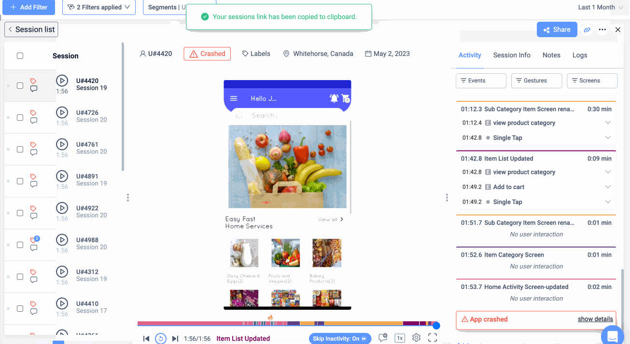Open the Notes tab
Viewport: 630px width, 344px height.
click(x=551, y=55)
